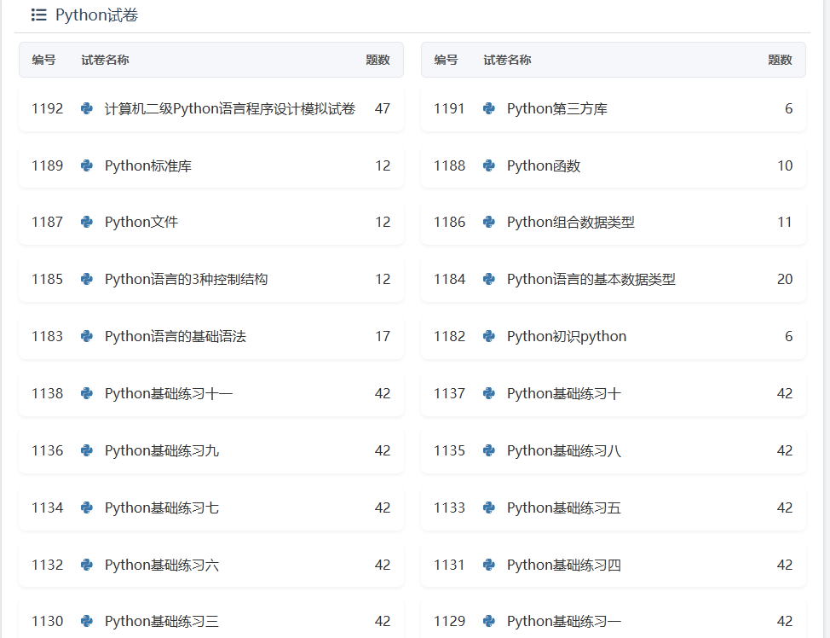The height and width of the screenshot is (638, 830).
Task: Open the Python基础练习三 paper
Action: tap(162, 621)
